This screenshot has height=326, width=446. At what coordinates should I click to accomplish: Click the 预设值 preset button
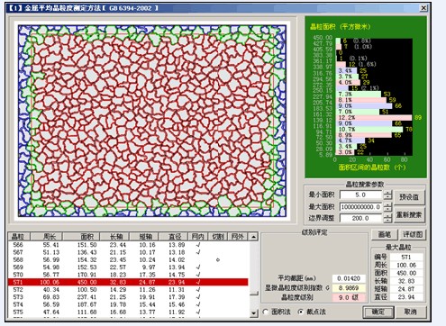click(409, 197)
